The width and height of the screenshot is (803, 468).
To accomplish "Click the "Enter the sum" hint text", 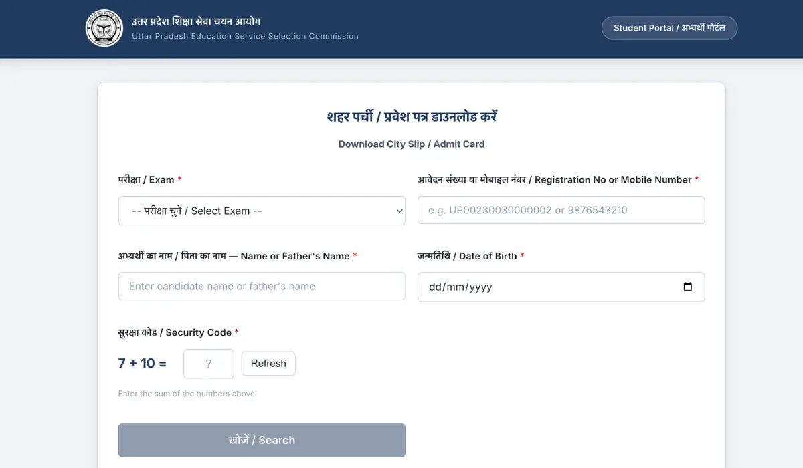I will [187, 394].
